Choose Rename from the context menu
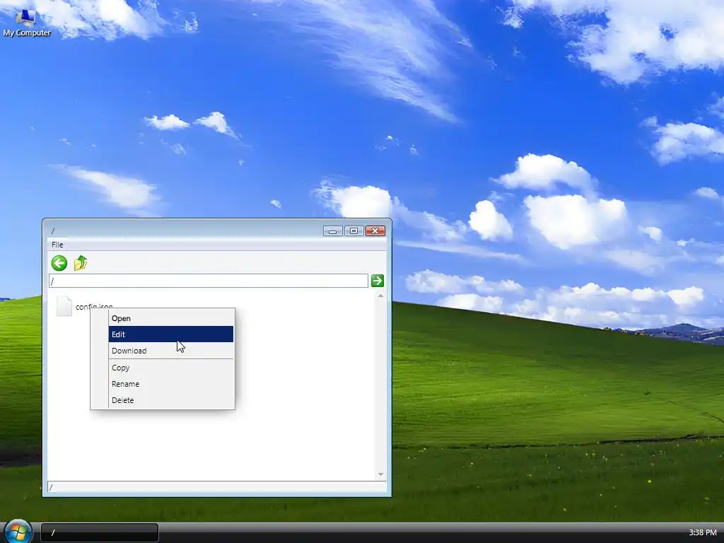Viewport: 724px width, 543px height. pos(171,384)
